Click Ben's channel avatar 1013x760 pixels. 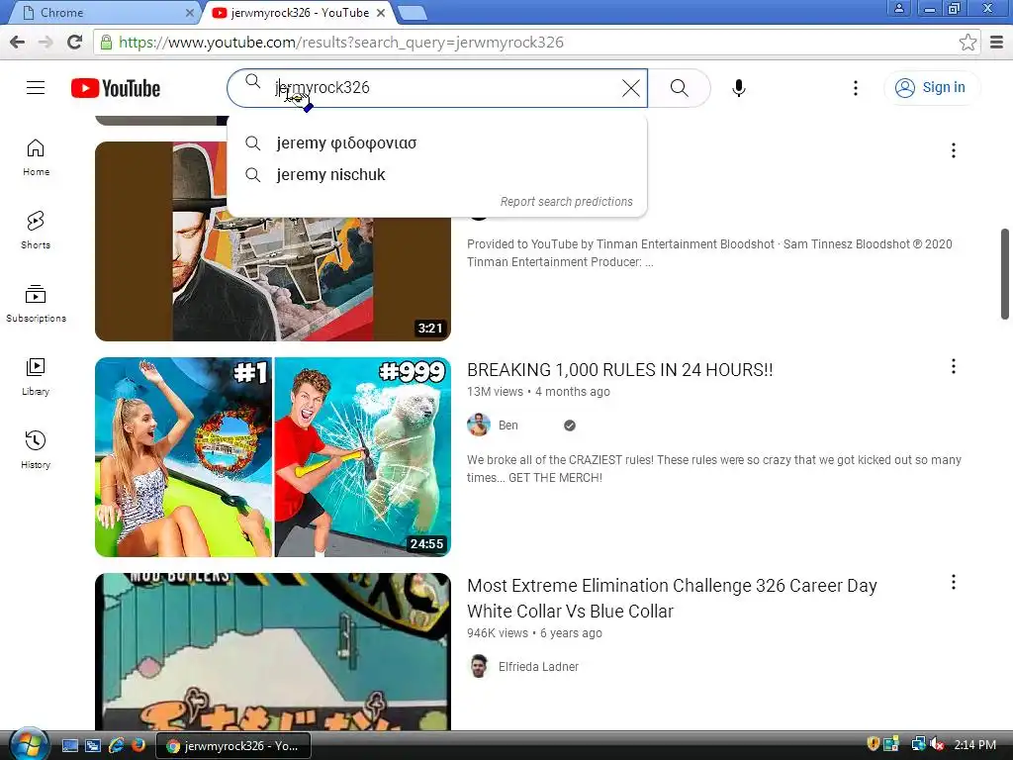pyautogui.click(x=478, y=425)
